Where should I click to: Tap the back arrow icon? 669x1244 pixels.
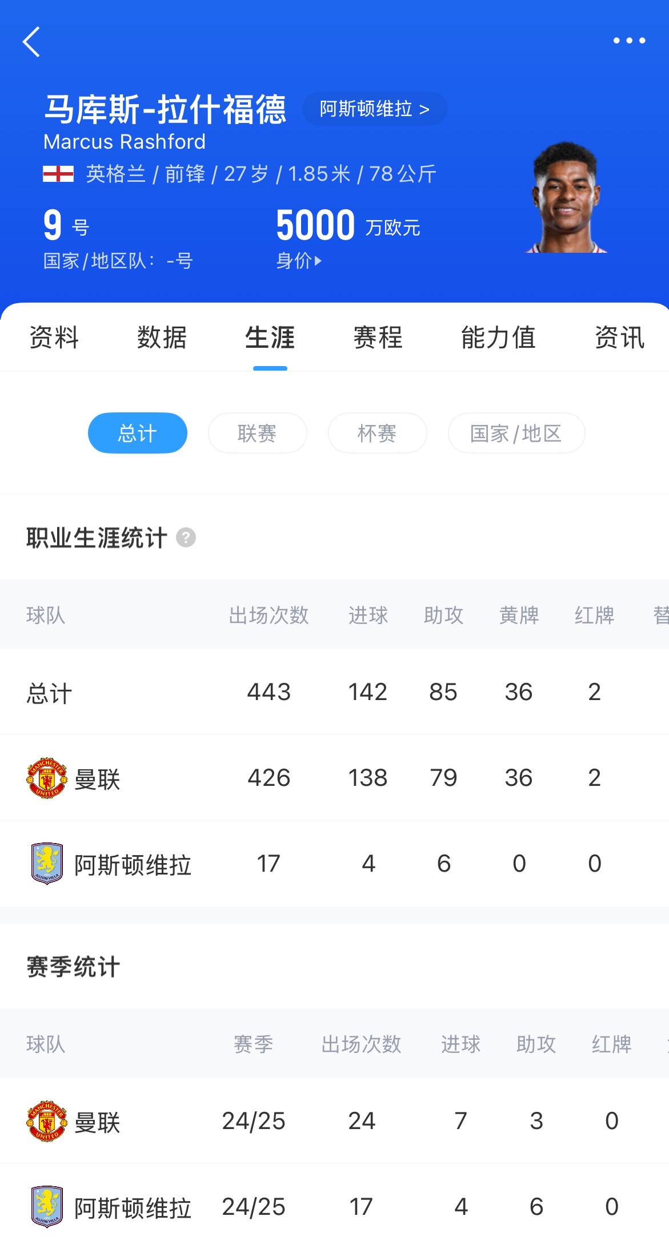[x=32, y=42]
